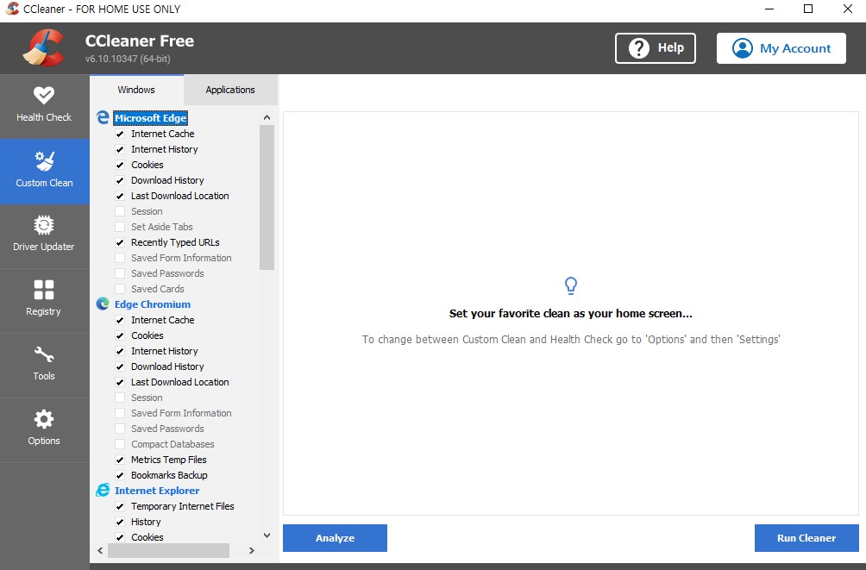
Task: Click the horizontal scroll right arrow
Action: [x=251, y=550]
